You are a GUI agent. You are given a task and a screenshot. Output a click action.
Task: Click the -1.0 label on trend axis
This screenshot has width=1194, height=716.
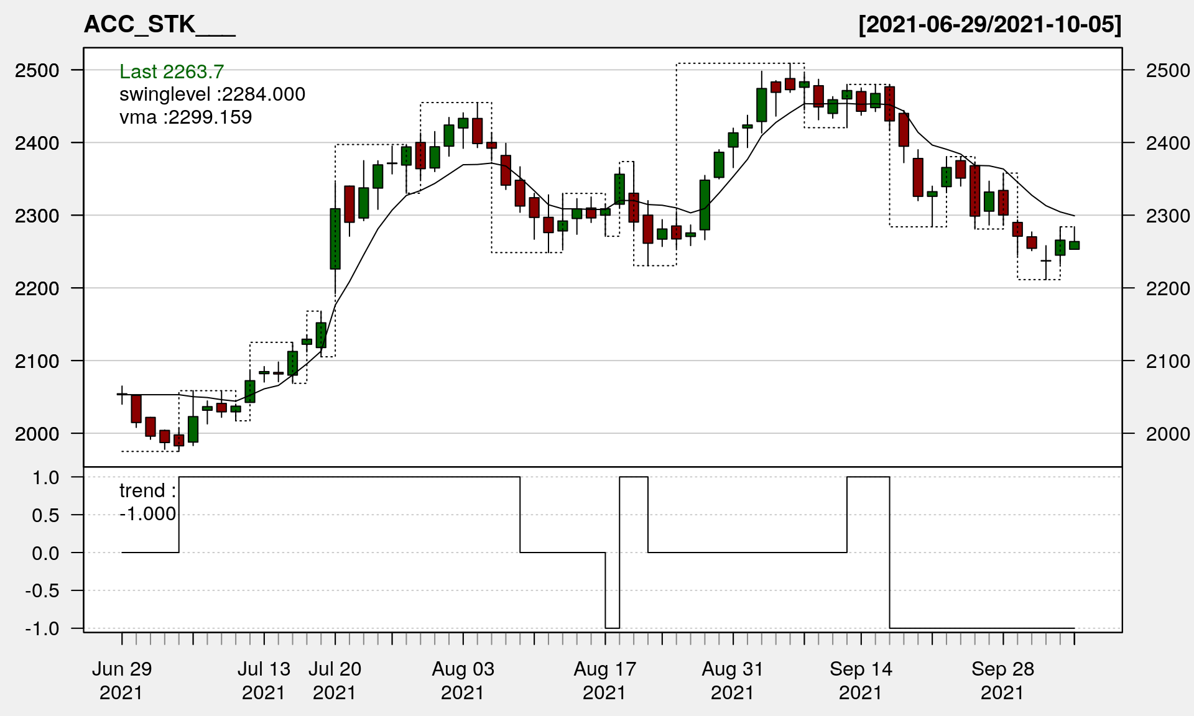tap(42, 628)
